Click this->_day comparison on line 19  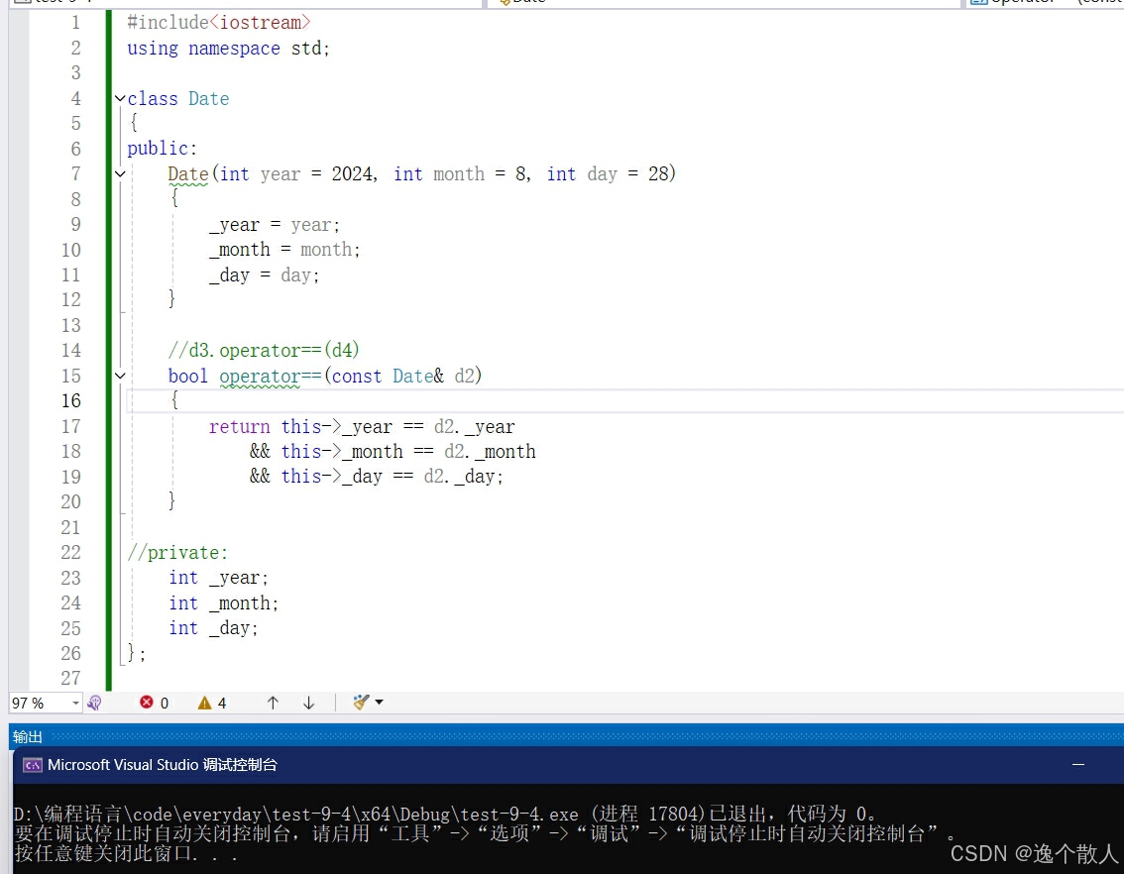[x=393, y=477]
